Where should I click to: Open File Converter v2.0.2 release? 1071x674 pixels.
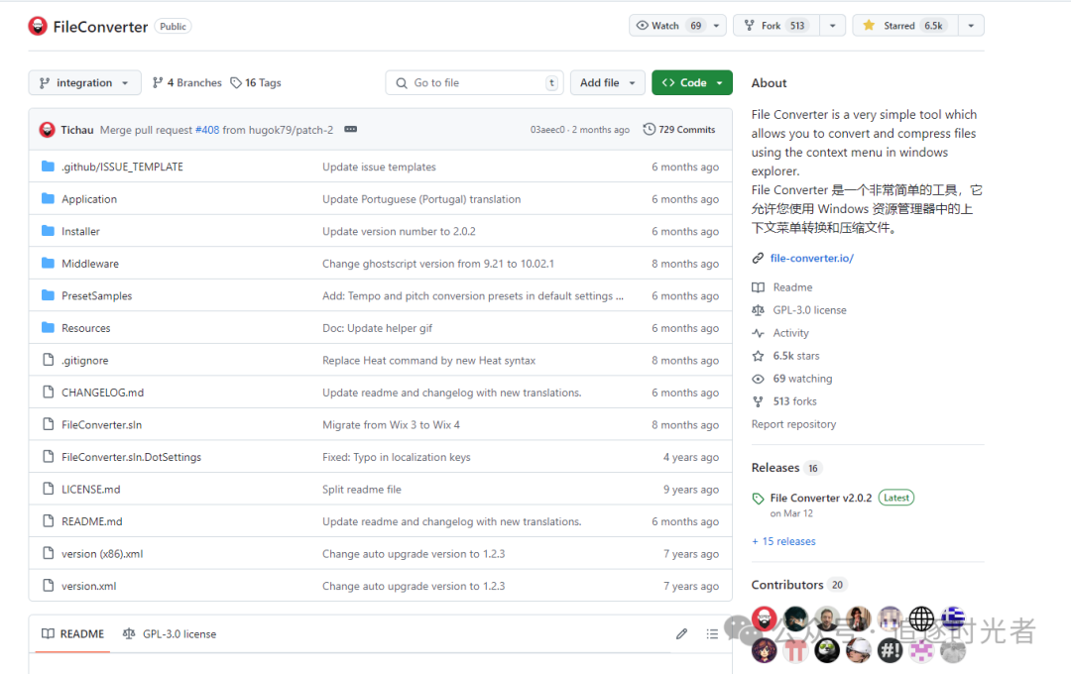click(821, 498)
